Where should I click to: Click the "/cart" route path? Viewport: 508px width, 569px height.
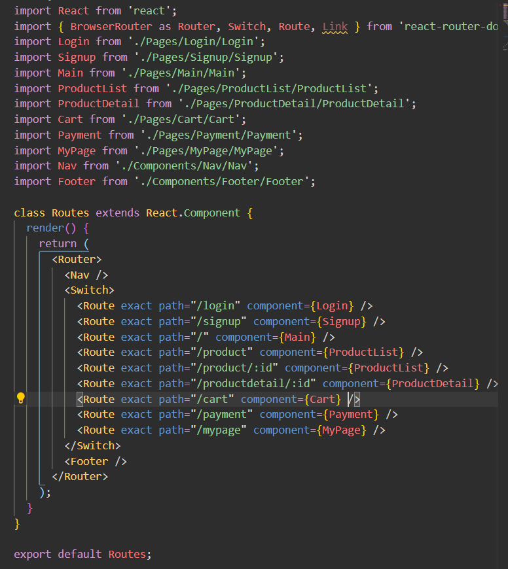pos(212,399)
